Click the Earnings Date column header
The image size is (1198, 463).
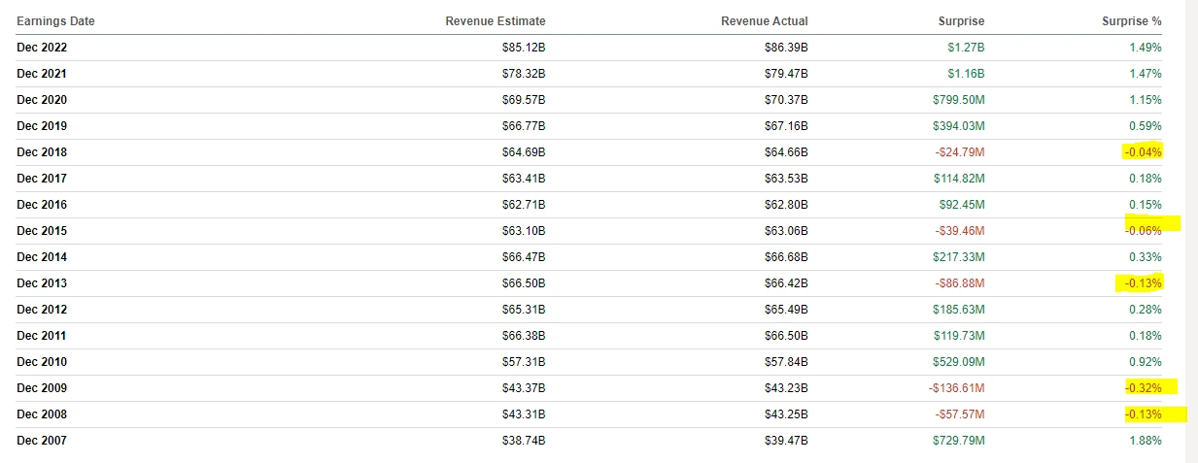pos(55,21)
